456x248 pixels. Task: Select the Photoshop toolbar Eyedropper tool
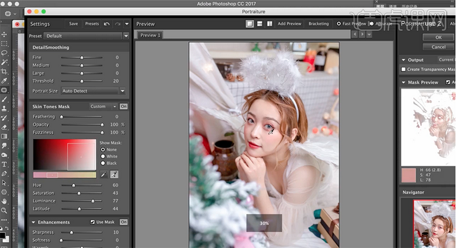[x=4, y=81]
